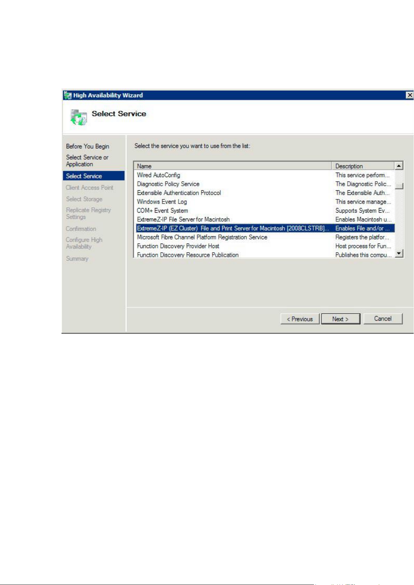The image size is (414, 585).
Task: Click the Confirmation step in sidebar
Action: click(x=81, y=229)
